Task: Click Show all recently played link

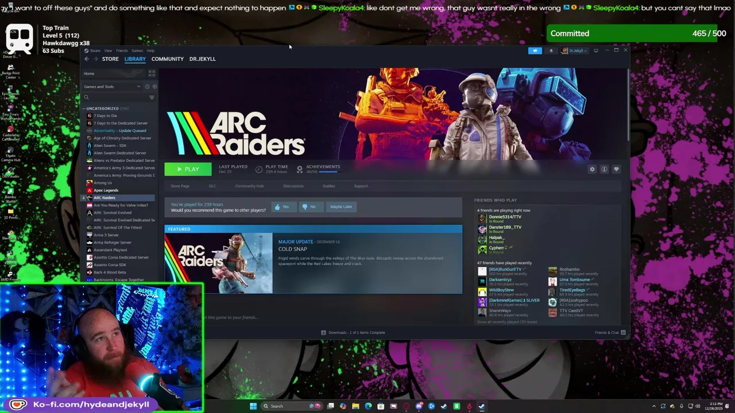Action: (506, 322)
